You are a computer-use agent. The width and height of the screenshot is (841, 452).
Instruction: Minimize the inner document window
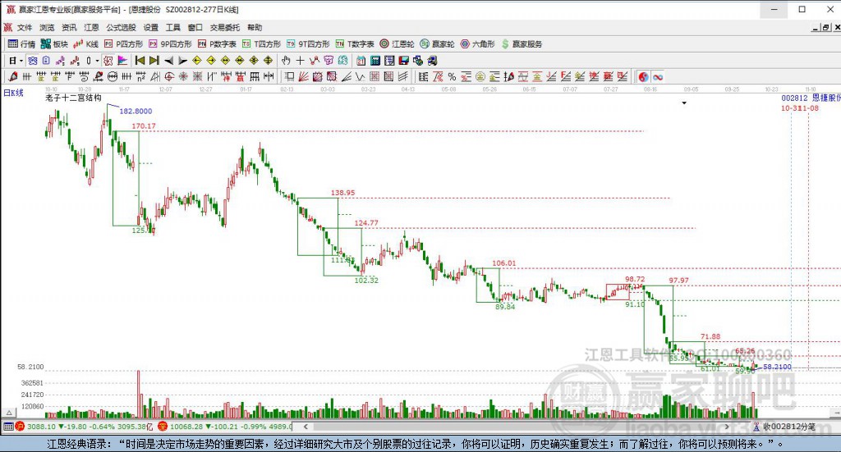pyautogui.click(x=816, y=27)
